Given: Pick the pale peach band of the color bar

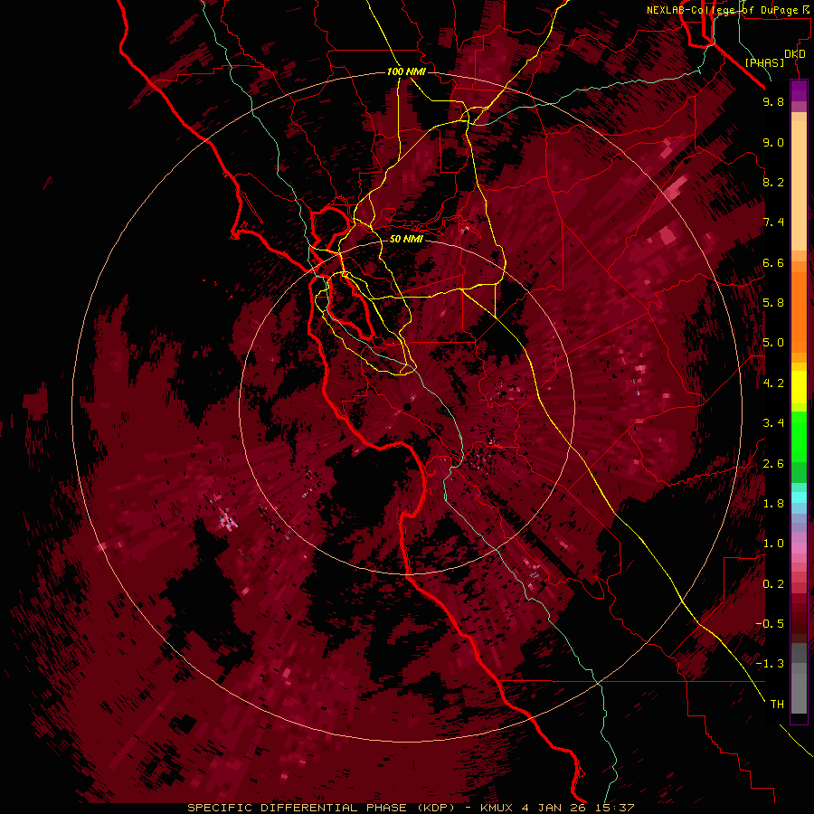Looking at the screenshot, I should 799,185.
